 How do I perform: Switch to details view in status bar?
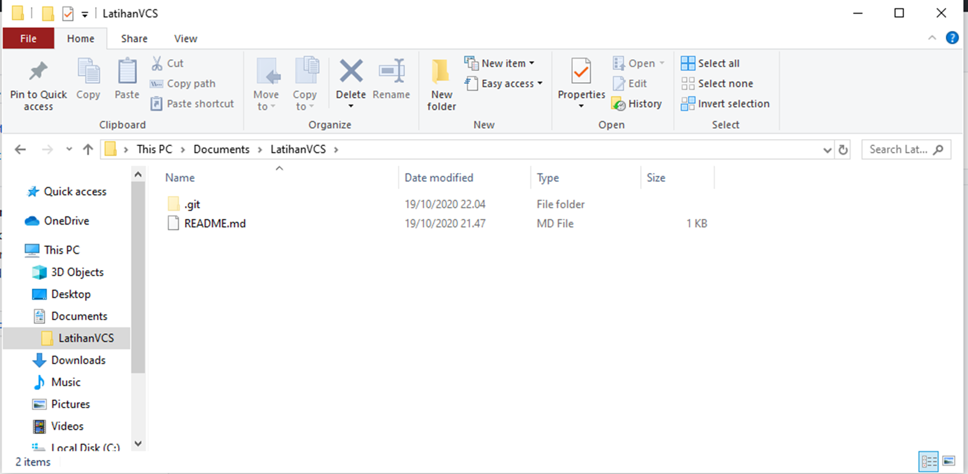pos(929,462)
